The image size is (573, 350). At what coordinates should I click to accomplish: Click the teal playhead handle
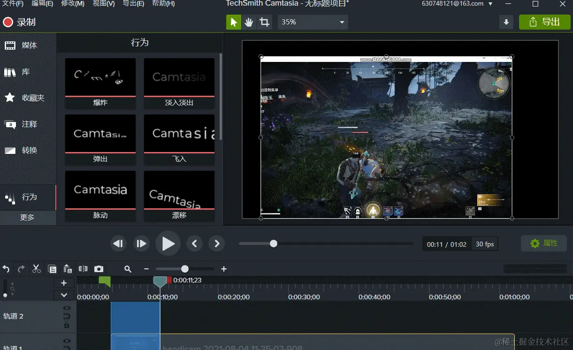tap(160, 281)
